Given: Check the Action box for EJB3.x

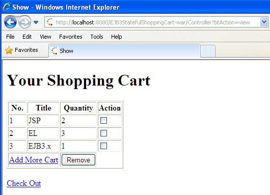Looking at the screenshot, I should [x=103, y=146].
